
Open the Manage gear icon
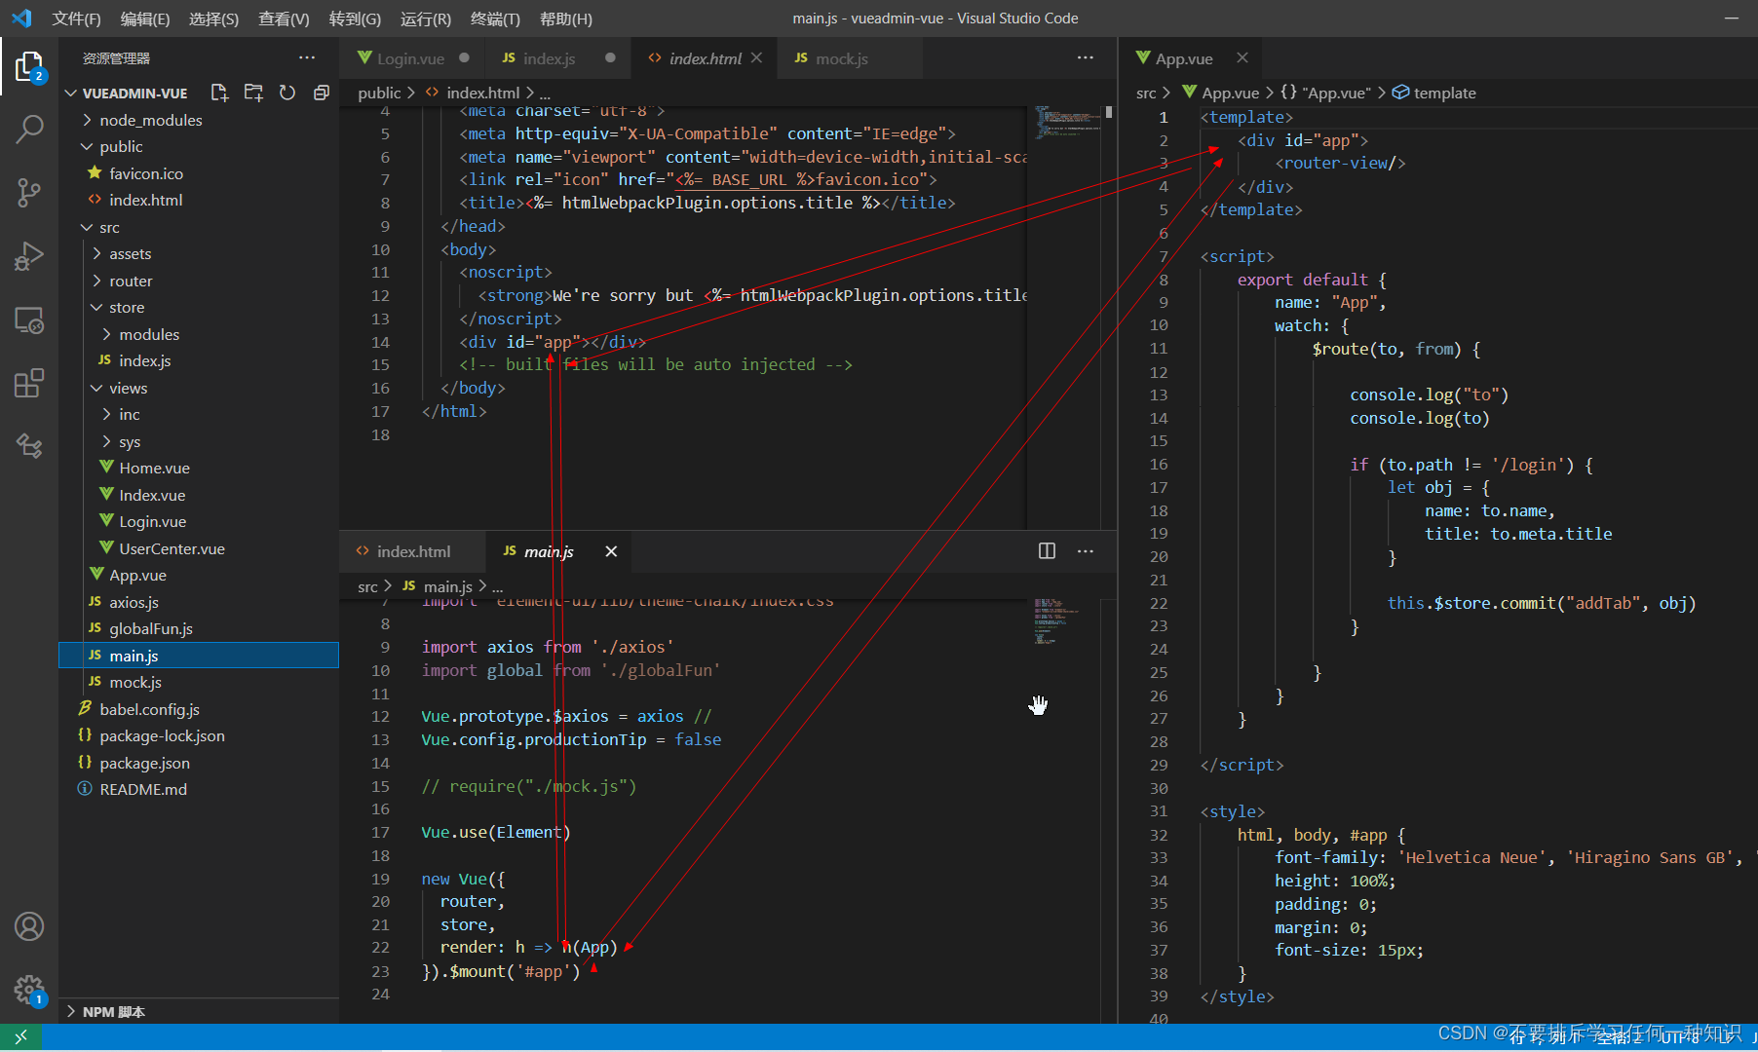(x=29, y=991)
